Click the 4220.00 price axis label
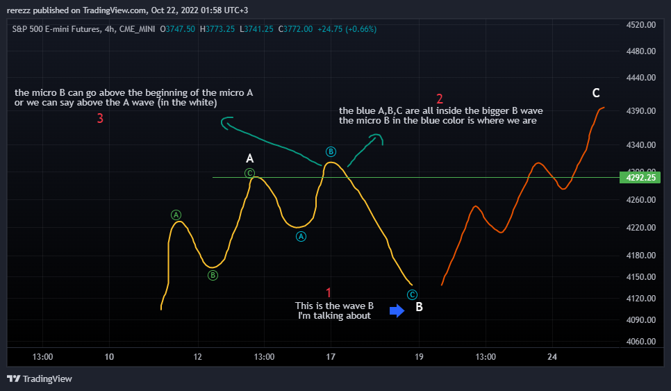Screen dimensions: 671x391 [641, 228]
